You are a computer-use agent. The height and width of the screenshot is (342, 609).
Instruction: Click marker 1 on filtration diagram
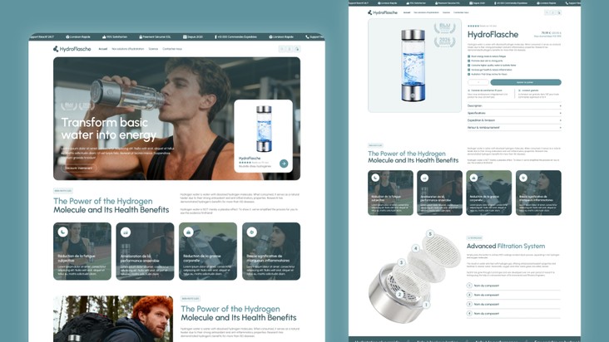coord(426,305)
